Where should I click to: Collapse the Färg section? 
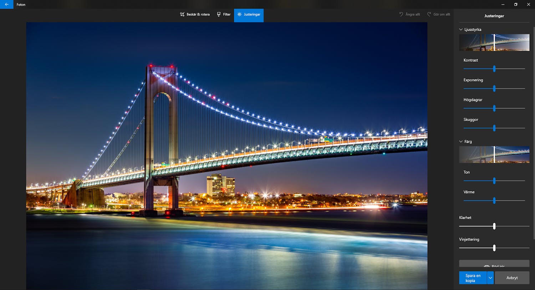pyautogui.click(x=461, y=141)
